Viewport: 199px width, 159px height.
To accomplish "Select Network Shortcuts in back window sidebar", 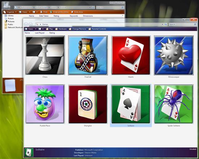I will pos(14,27).
